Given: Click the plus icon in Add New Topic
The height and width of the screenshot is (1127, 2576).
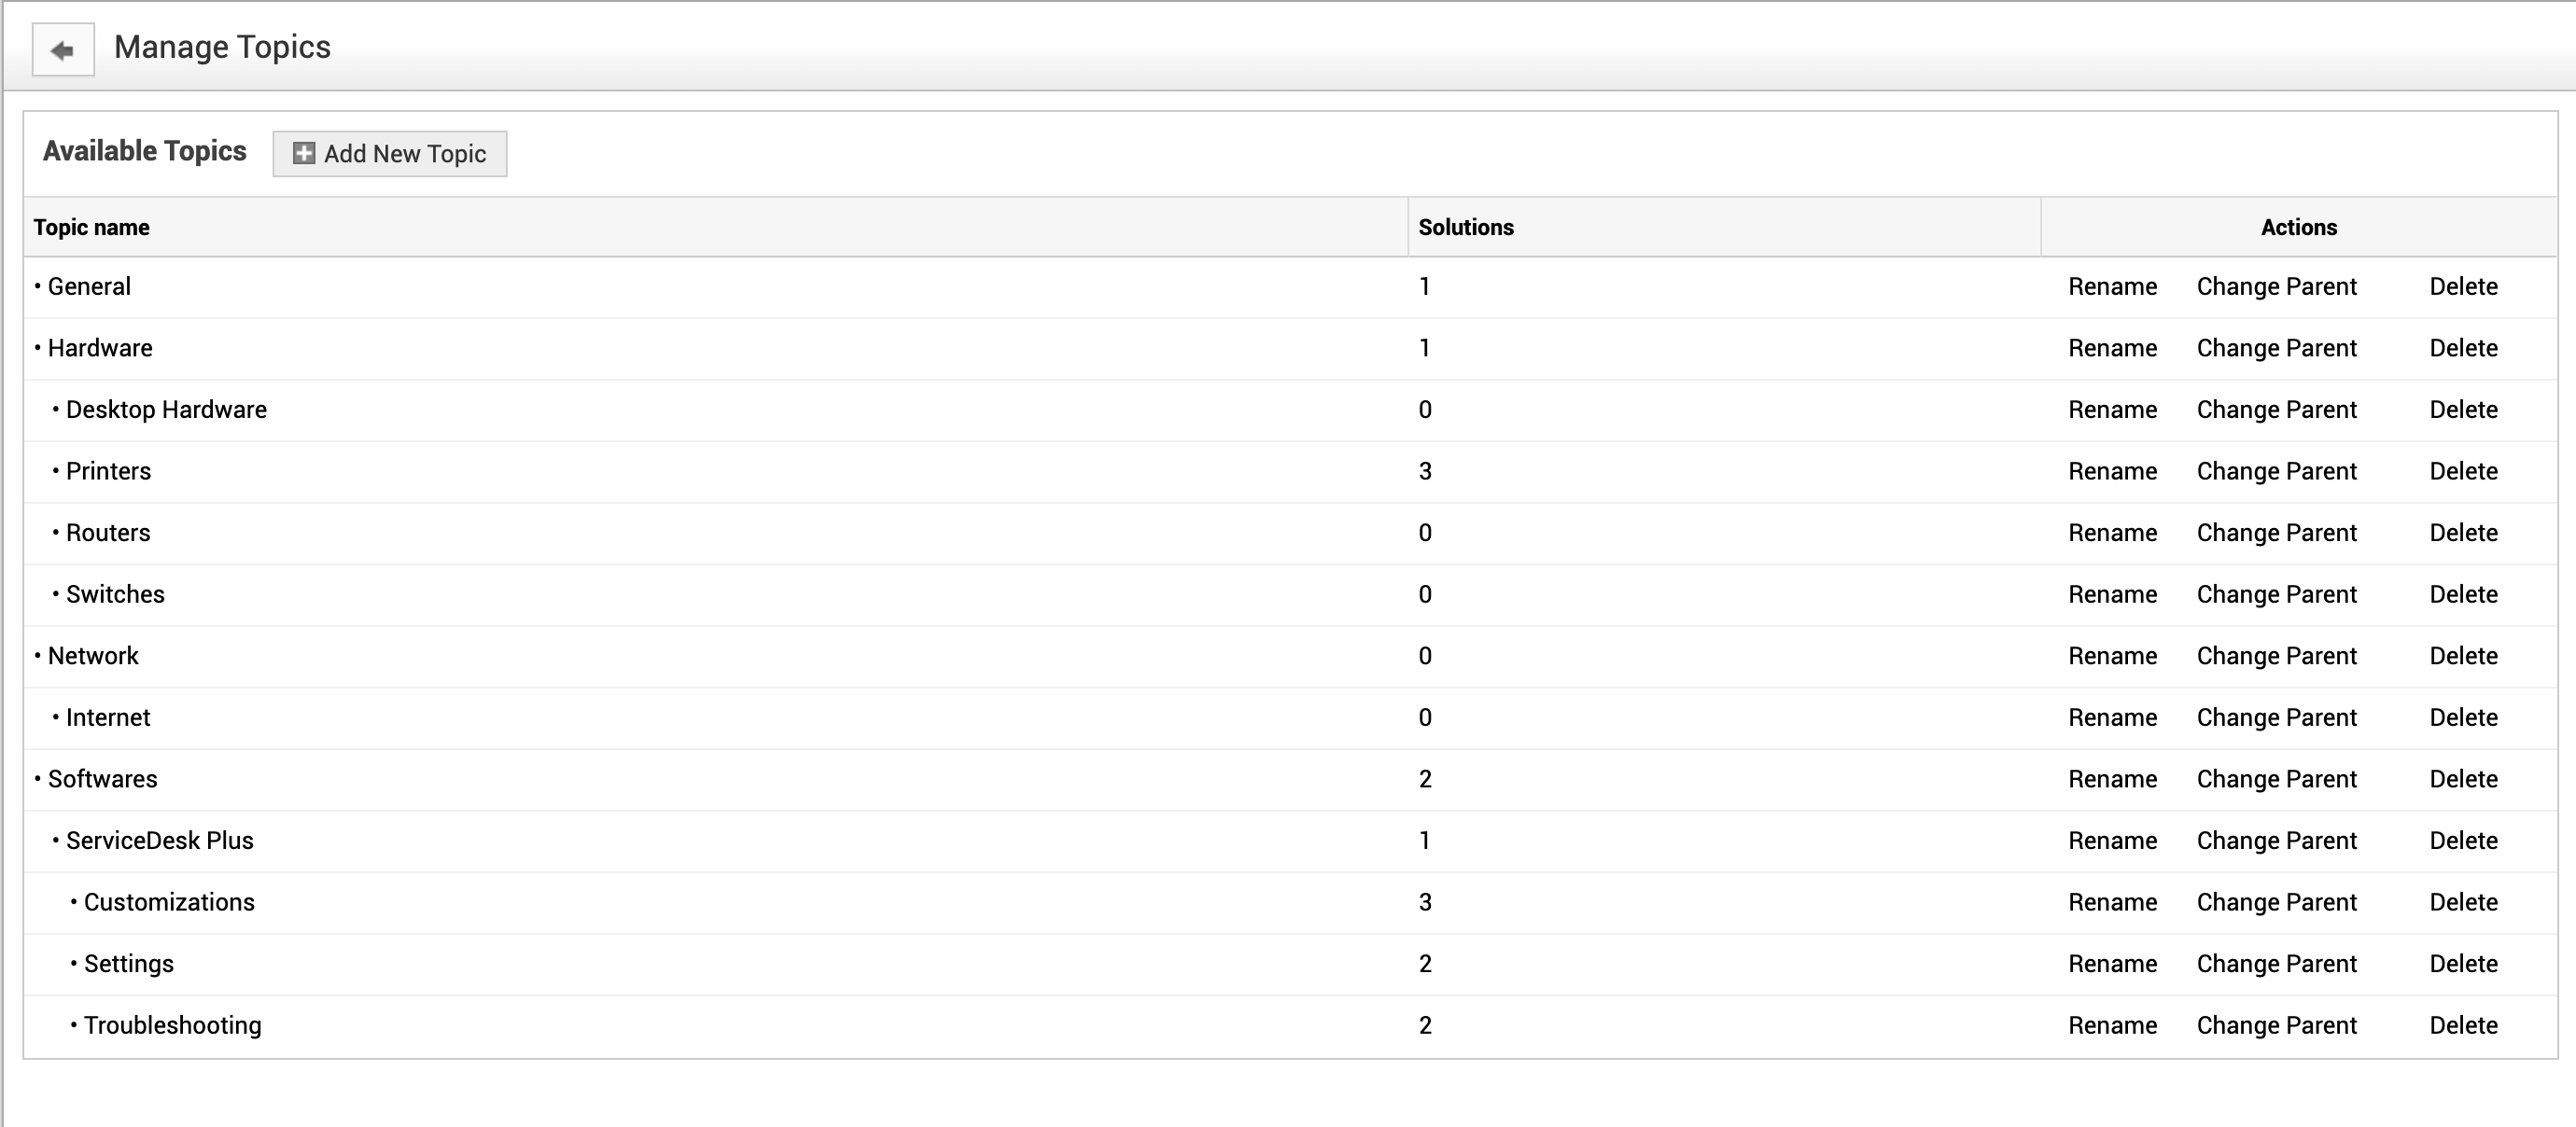Looking at the screenshot, I should pyautogui.click(x=304, y=154).
